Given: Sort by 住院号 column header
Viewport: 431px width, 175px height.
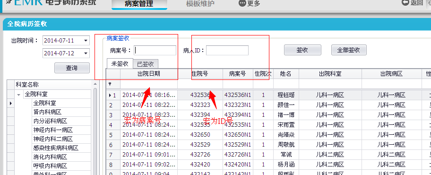Looking at the screenshot, I should click(200, 74).
